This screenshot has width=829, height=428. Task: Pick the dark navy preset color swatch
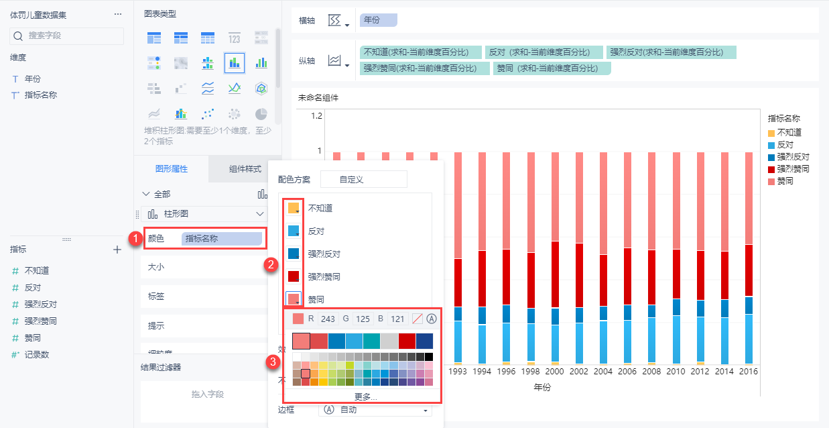click(424, 341)
